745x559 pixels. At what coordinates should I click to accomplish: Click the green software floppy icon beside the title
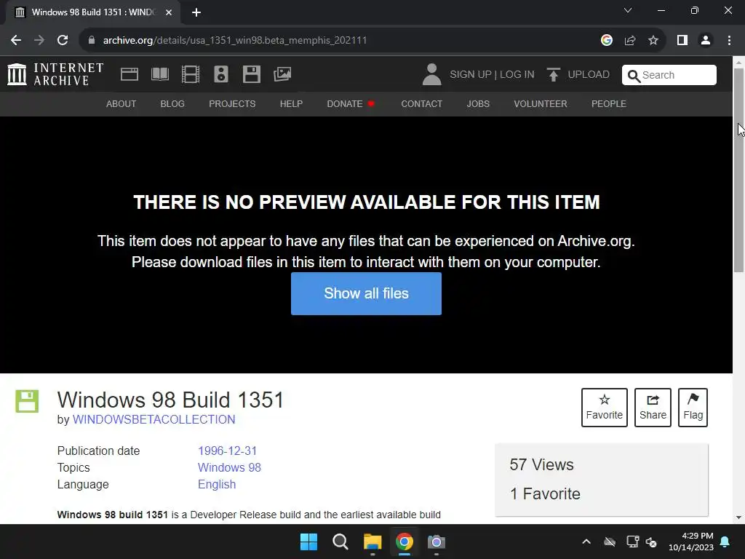(x=27, y=401)
